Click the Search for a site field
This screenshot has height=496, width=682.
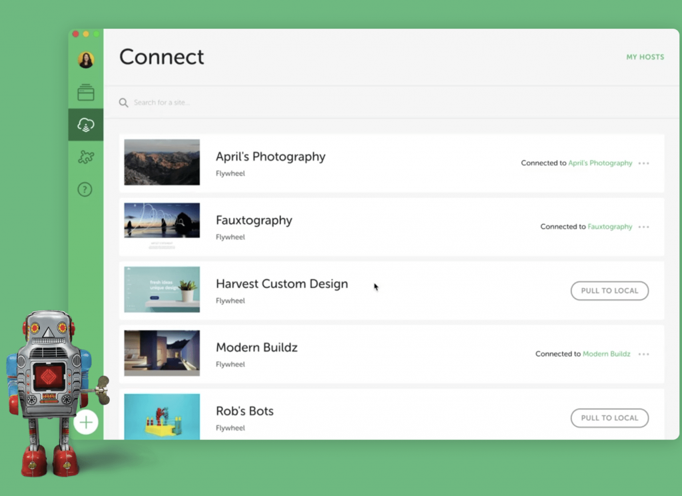(x=266, y=103)
